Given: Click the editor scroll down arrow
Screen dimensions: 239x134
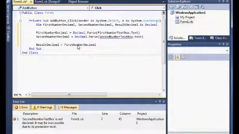Looking at the screenshot, I should (x=164, y=90).
